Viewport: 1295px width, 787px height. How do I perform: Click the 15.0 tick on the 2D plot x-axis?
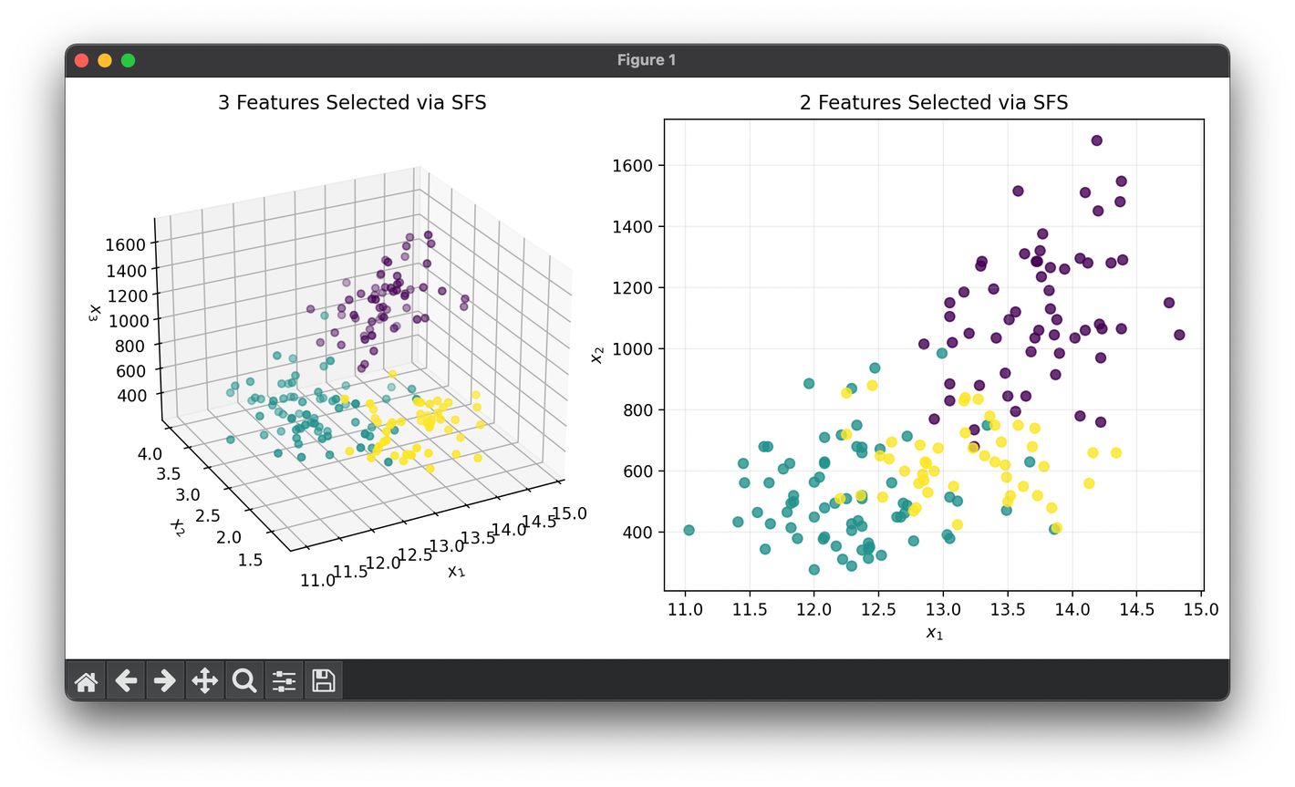[1200, 609]
